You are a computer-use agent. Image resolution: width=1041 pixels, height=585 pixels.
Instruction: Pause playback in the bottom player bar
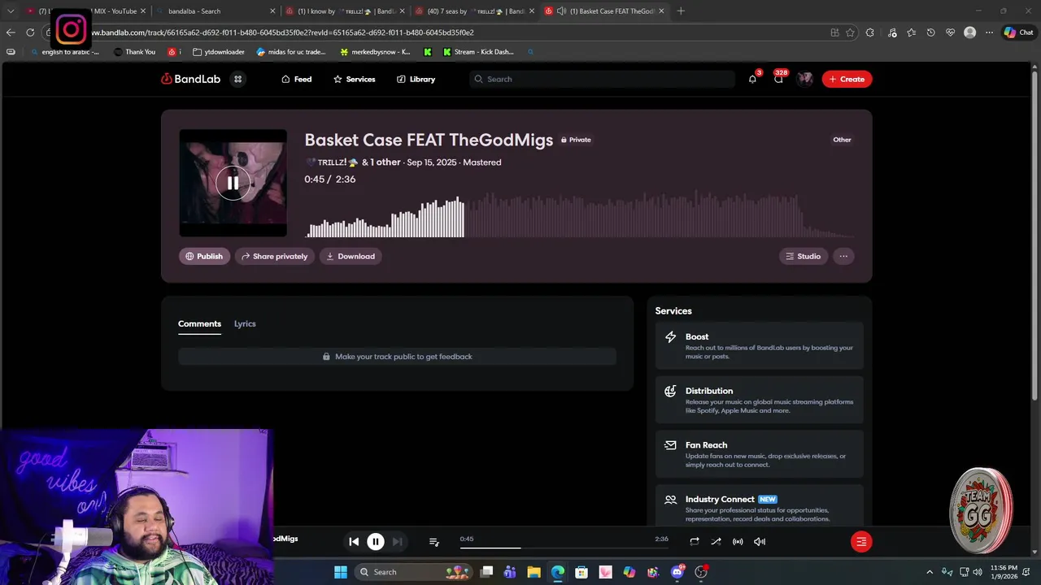[x=376, y=541]
